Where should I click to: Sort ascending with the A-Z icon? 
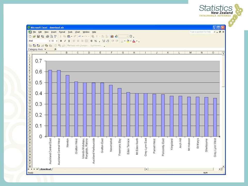pos(103,36)
